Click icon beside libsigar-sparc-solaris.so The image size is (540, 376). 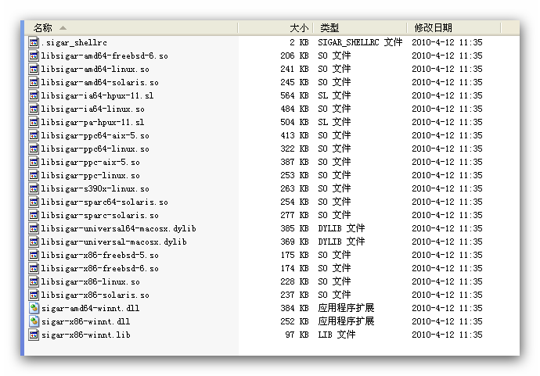click(x=34, y=215)
